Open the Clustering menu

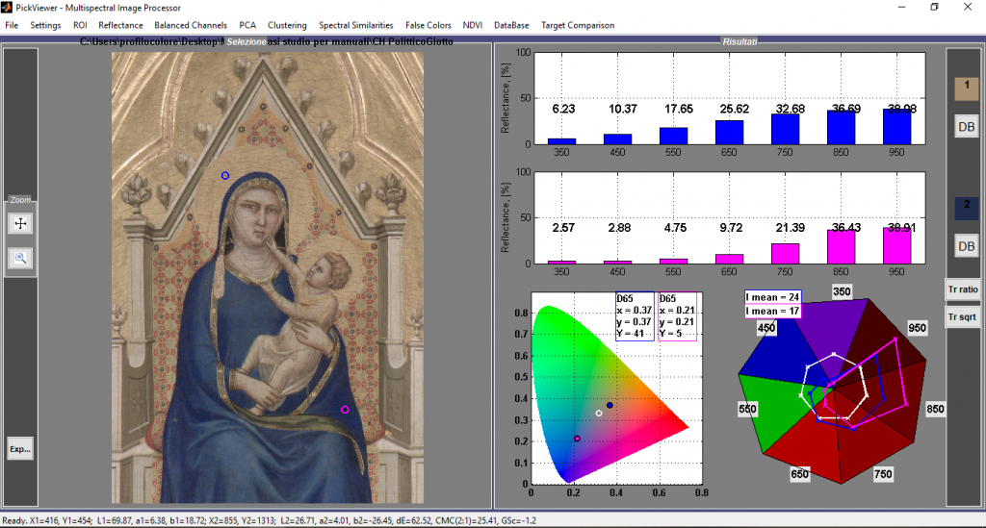287,25
